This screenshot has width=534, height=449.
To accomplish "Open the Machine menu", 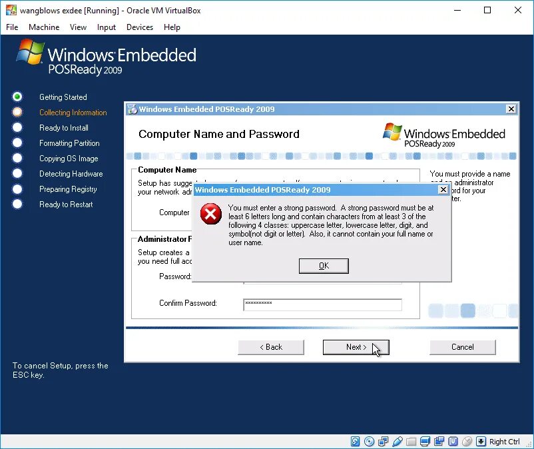I will click(x=44, y=27).
